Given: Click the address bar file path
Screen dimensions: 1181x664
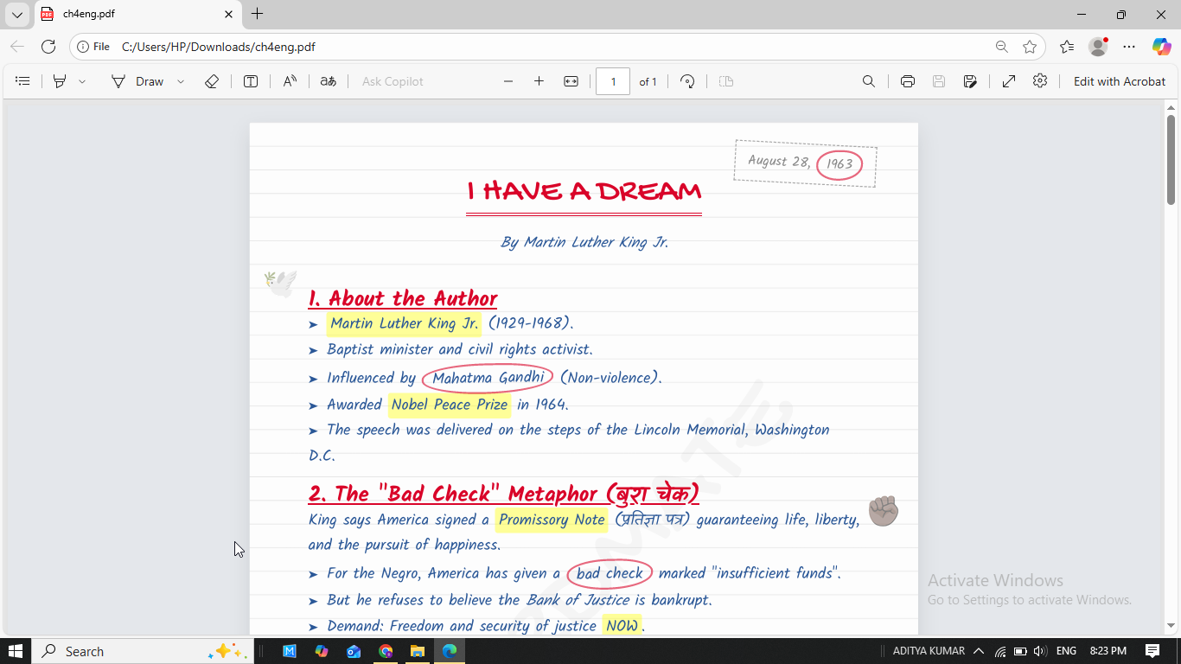Looking at the screenshot, I should (219, 47).
